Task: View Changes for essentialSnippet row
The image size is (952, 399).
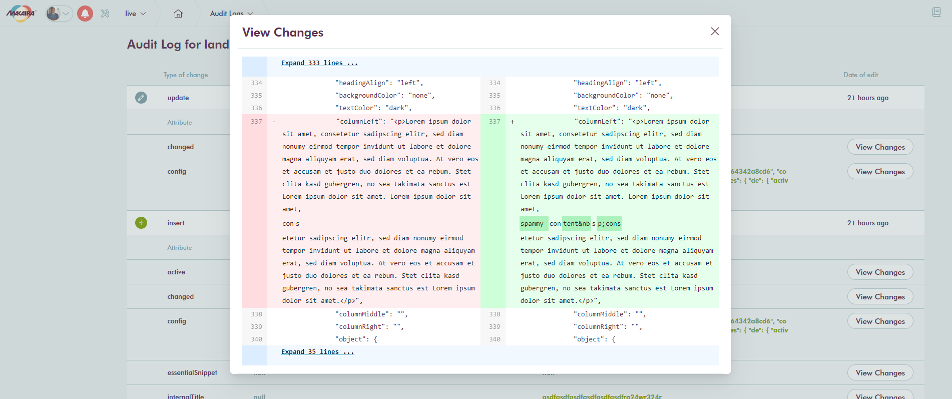Action: pos(880,373)
